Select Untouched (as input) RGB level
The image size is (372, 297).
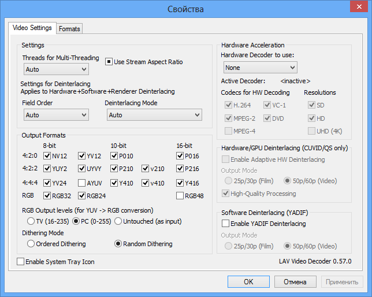coord(118,221)
